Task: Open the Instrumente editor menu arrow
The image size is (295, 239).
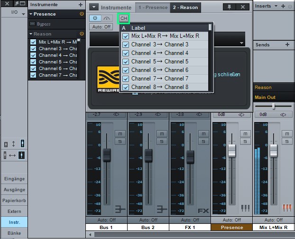Action: [x=94, y=7]
